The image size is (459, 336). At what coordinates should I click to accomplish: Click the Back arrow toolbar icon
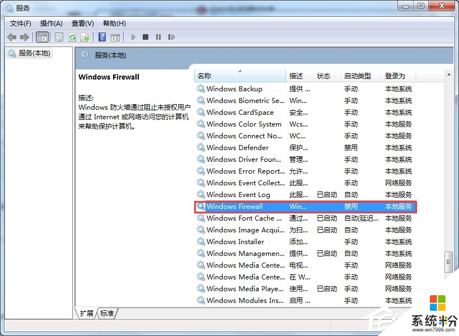tap(12, 37)
